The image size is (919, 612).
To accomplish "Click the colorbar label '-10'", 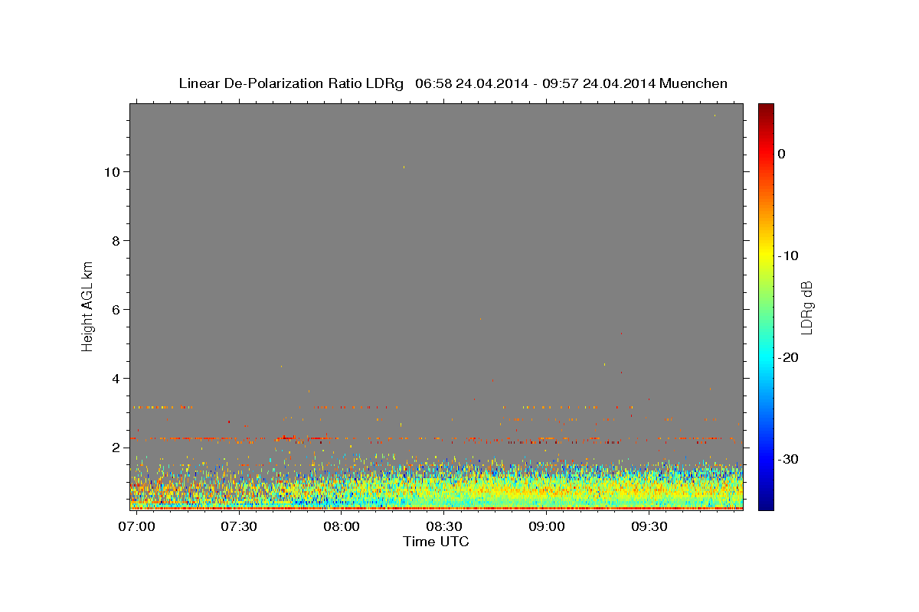I will coord(789,256).
